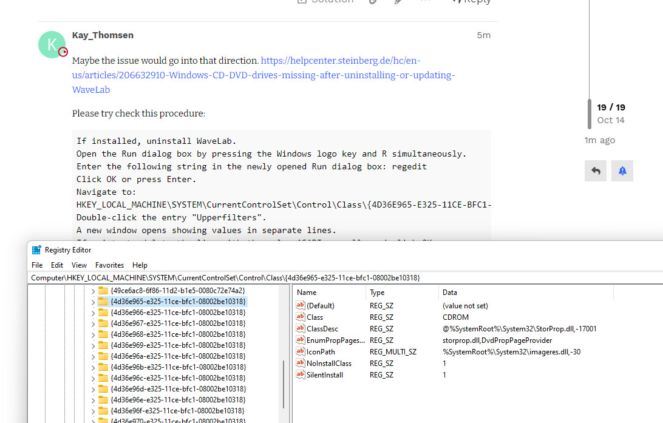Image resolution: width=663 pixels, height=423 pixels.
Task: Click the Registry Editor address bar path
Action: coord(225,277)
